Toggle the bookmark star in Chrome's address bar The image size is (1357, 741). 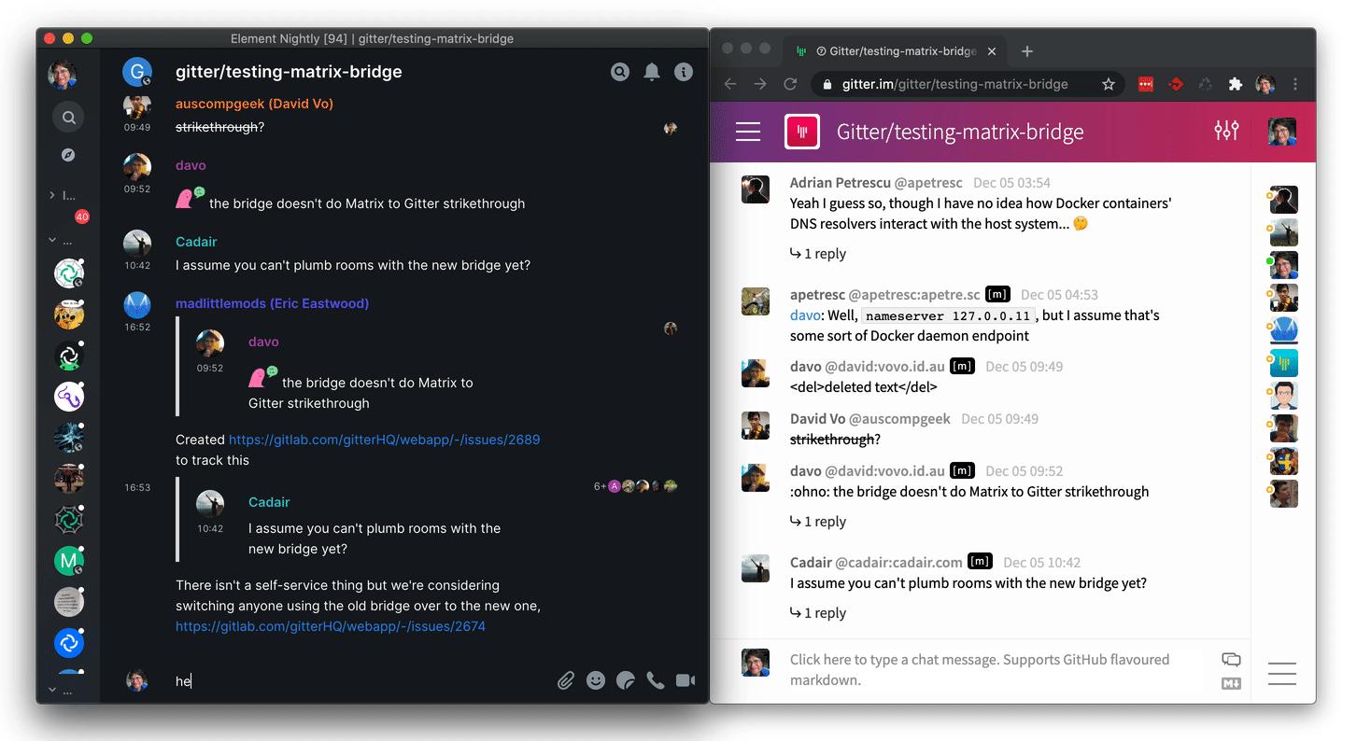(1109, 84)
